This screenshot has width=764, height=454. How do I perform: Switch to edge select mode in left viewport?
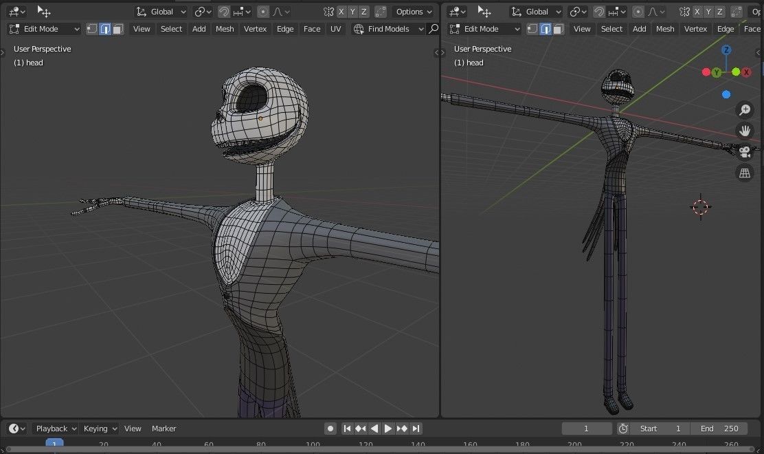click(104, 30)
